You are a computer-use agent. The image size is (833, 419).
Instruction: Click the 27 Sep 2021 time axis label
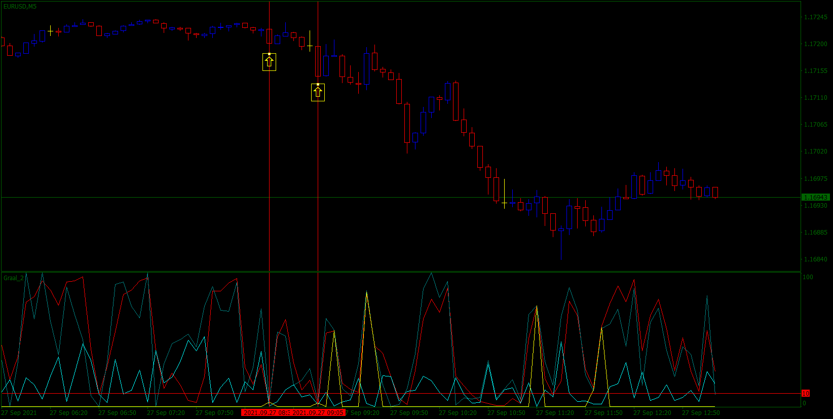point(19,413)
